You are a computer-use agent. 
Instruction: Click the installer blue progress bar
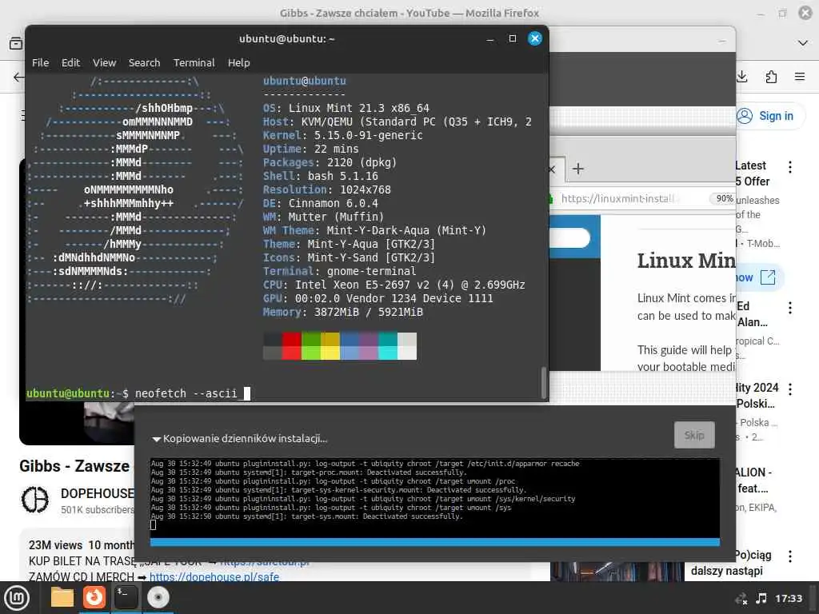pyautogui.click(x=434, y=543)
